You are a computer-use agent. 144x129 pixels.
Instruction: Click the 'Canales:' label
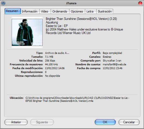coord(95,57)
